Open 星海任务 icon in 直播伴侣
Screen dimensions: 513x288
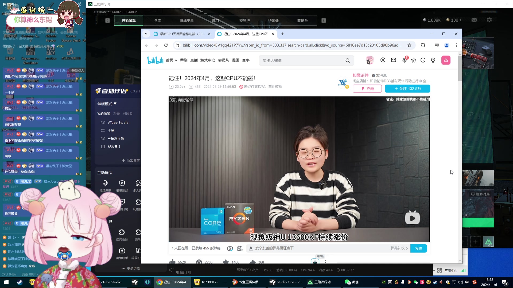click(122, 232)
